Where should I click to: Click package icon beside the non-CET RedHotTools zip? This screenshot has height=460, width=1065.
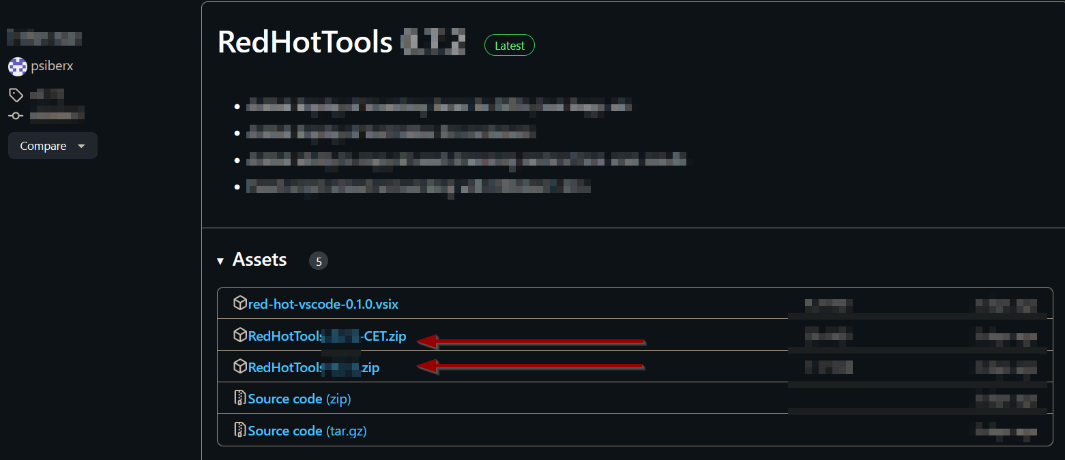tap(239, 367)
